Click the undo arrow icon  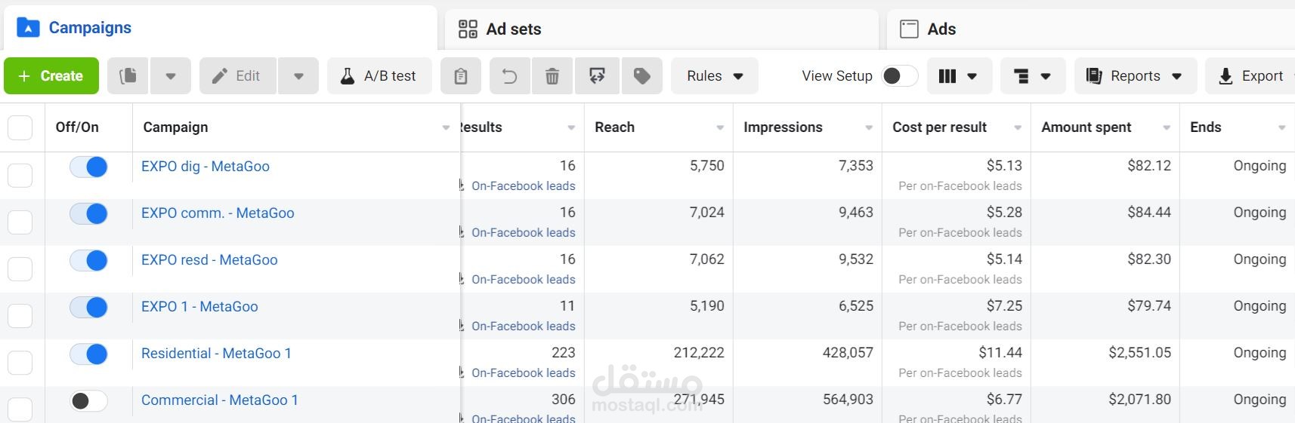510,76
